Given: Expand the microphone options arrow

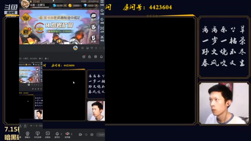Looking at the screenshot, I should point(61,134).
